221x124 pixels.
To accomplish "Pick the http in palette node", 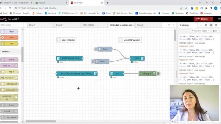I will click(9, 72).
